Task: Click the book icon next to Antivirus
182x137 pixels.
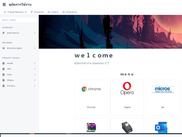Action: tap(4, 86)
